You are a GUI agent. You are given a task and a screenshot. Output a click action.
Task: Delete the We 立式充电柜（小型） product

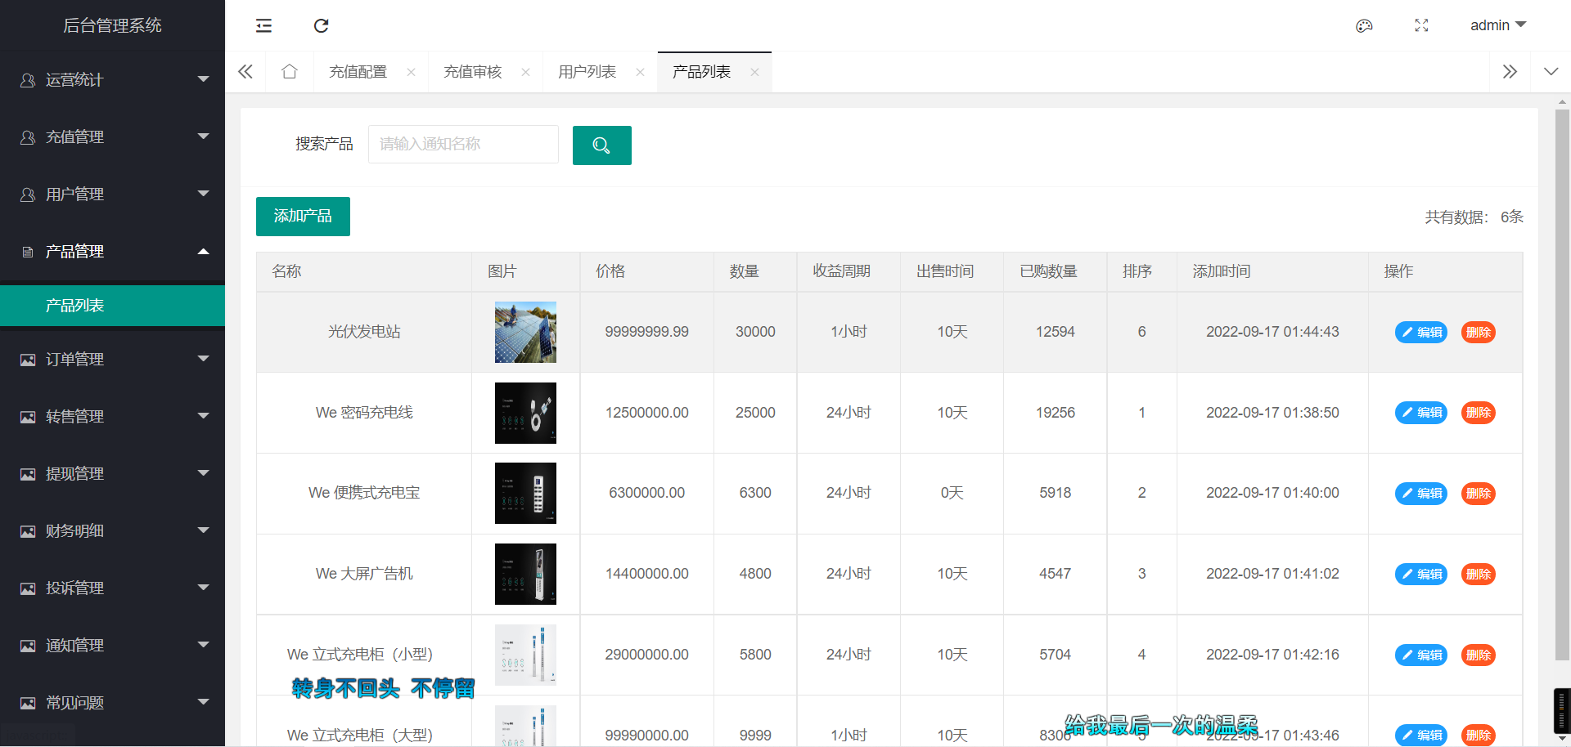(1479, 655)
